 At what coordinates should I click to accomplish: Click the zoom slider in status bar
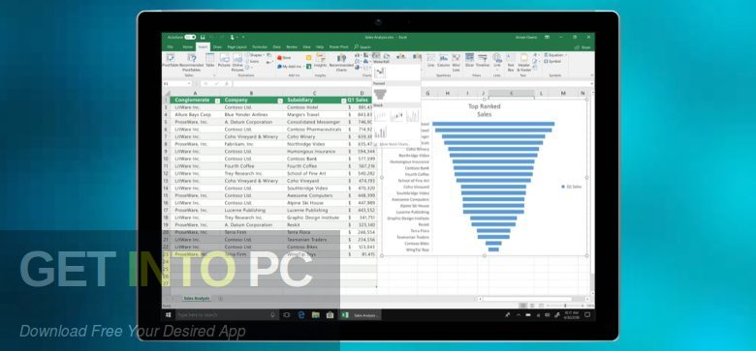(x=566, y=306)
